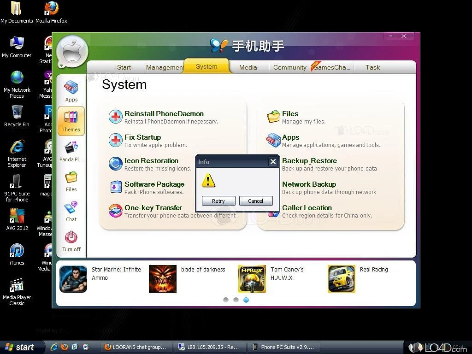Select the second carousel page dot
Viewport: 472px width, 354px height.
236,300
